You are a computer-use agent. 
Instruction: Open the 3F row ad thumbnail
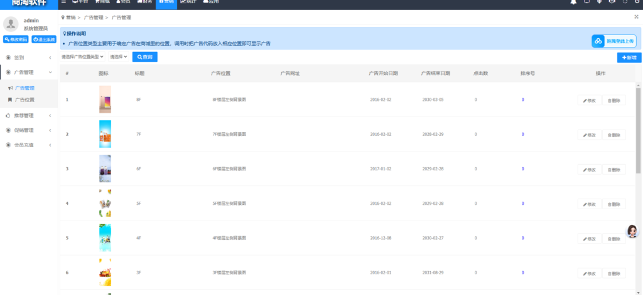coord(105,272)
